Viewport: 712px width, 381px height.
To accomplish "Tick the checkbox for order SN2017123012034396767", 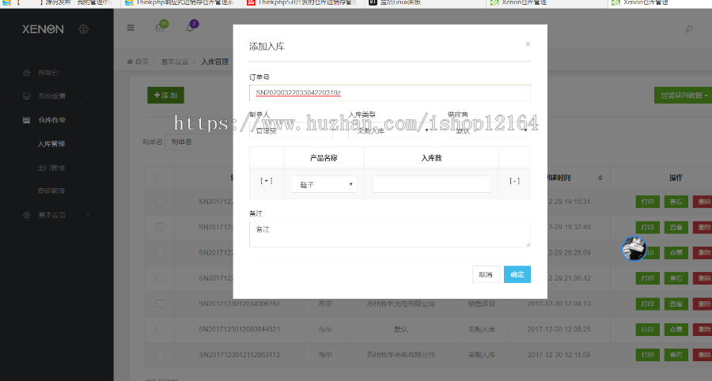I will 160,304.
